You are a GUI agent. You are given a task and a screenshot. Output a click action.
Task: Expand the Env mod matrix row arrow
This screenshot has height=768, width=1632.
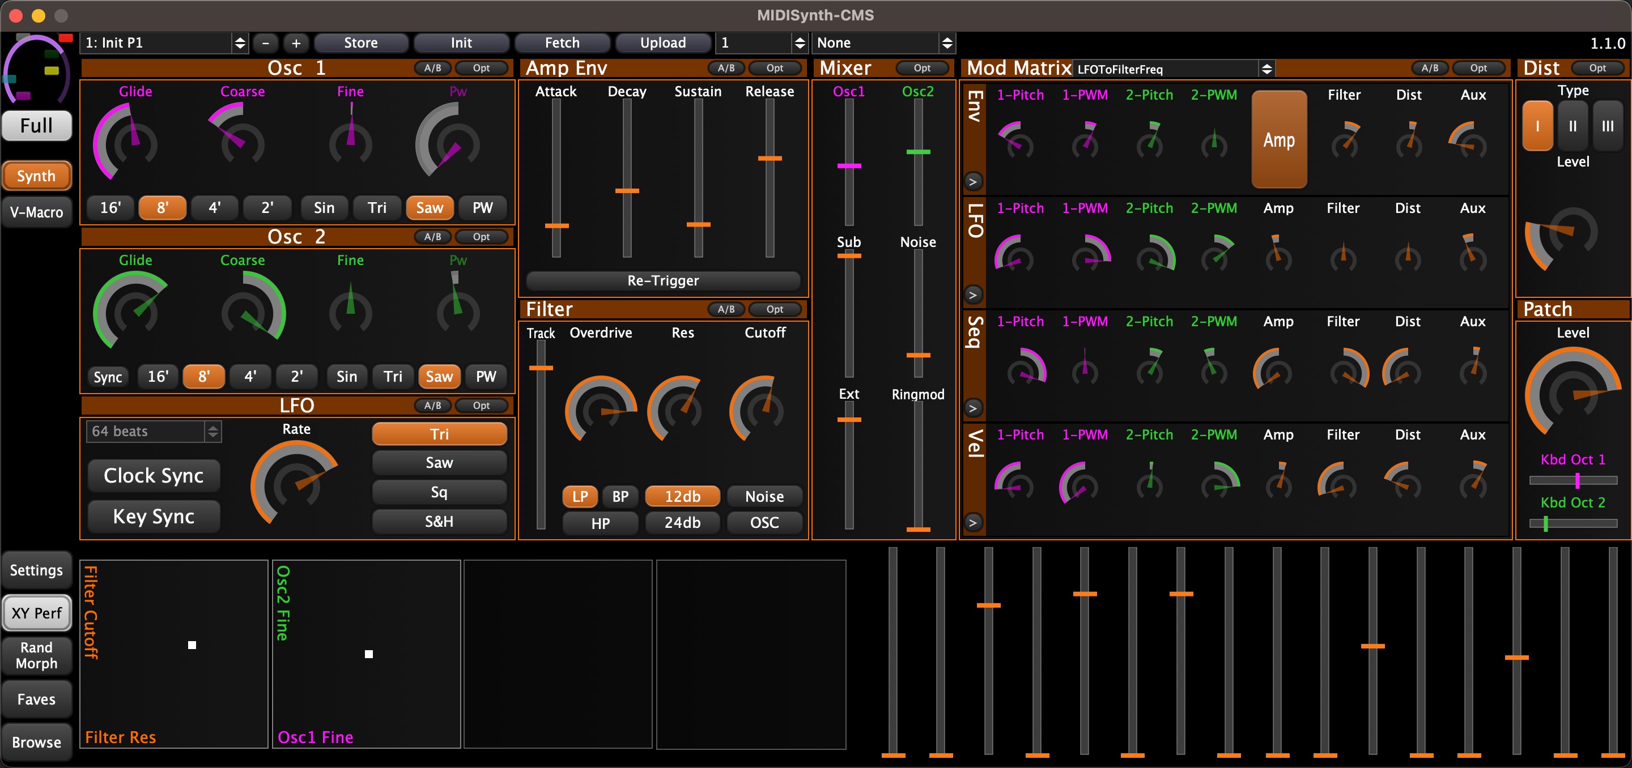tap(973, 182)
